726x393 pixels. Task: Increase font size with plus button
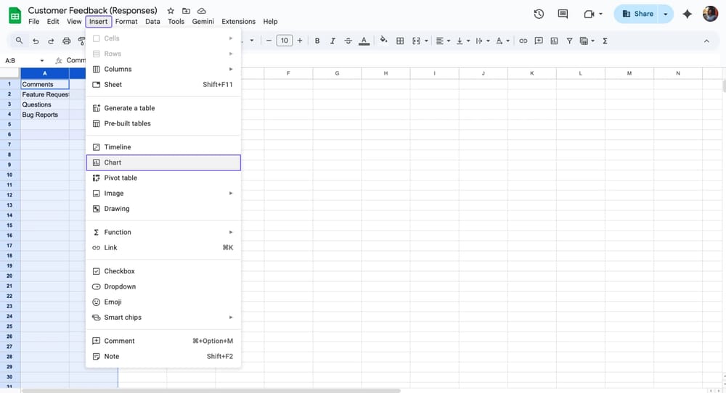pos(301,41)
